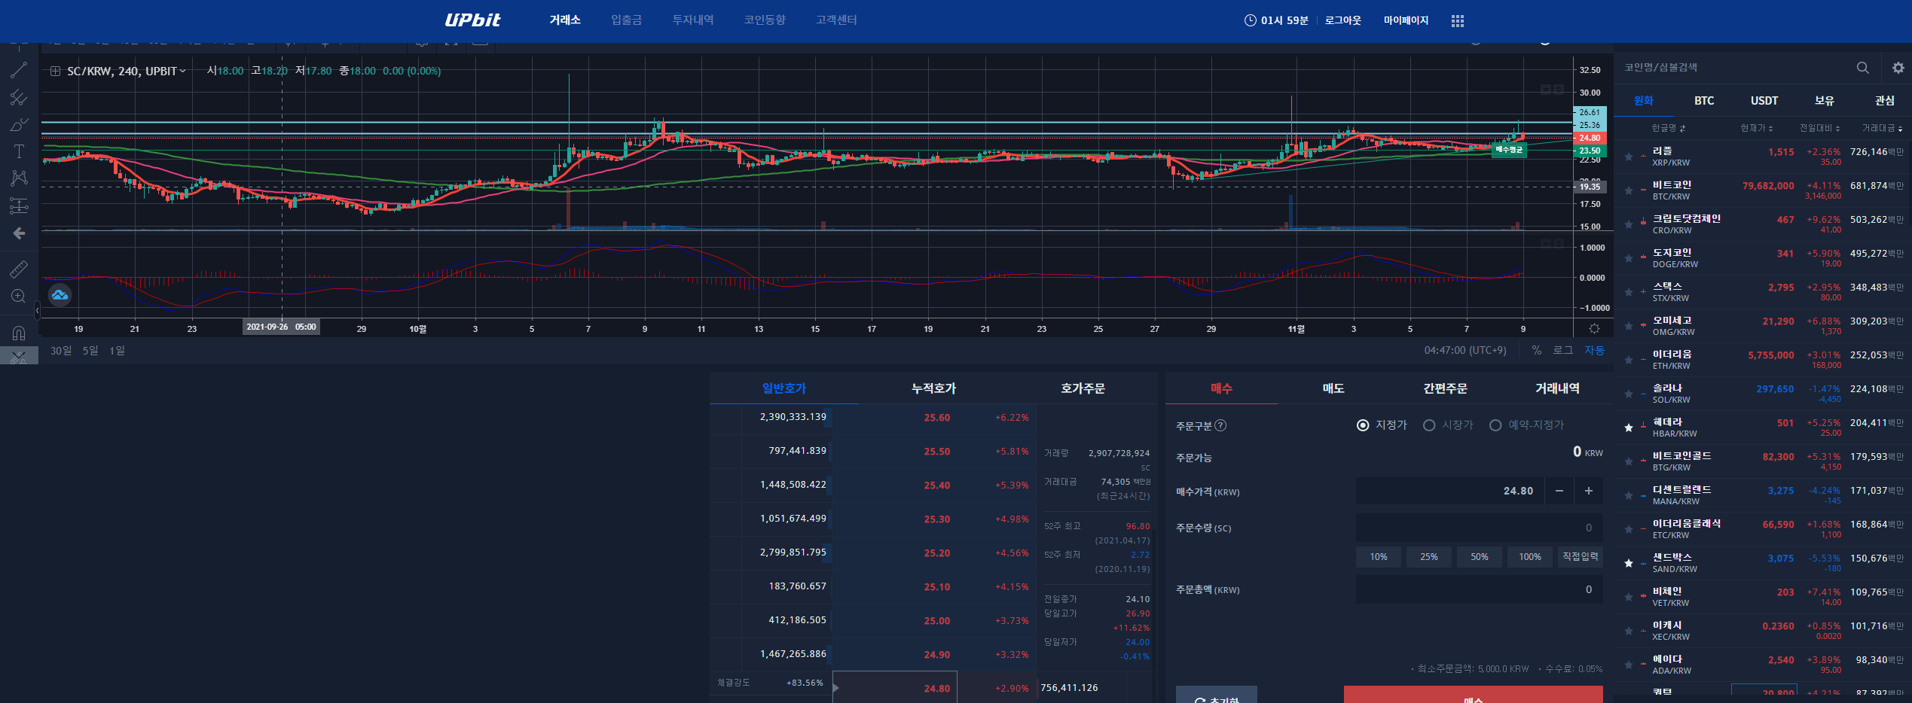This screenshot has width=1912, height=703.
Task: Open chart axis settings gear at bottom-right
Action: tap(1594, 329)
